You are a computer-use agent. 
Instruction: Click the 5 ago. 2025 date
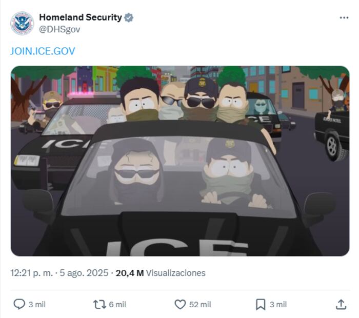[x=84, y=273]
